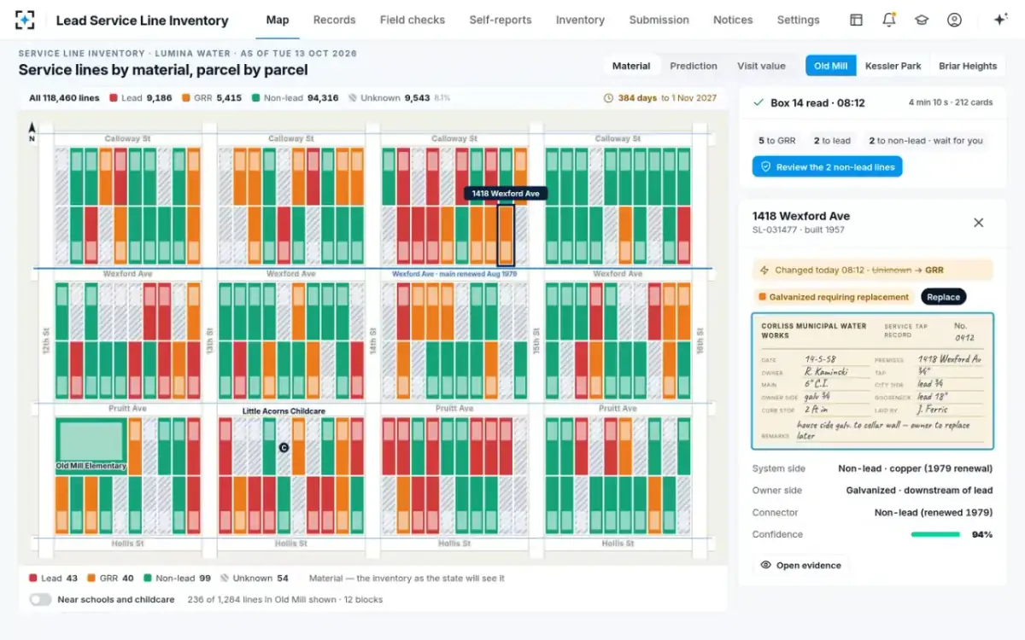Viewport: 1025px width, 640px height.
Task: Click the sparkle assistant icon
Action: click(1000, 20)
